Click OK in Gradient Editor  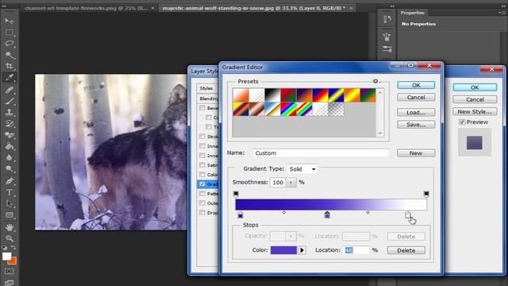416,85
